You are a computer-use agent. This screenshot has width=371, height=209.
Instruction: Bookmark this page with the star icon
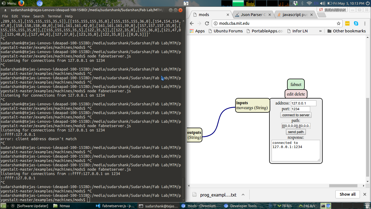(339, 23)
